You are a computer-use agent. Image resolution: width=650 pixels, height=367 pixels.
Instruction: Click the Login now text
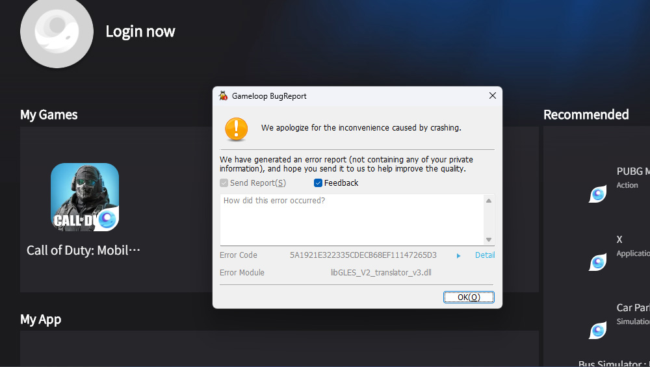click(140, 31)
